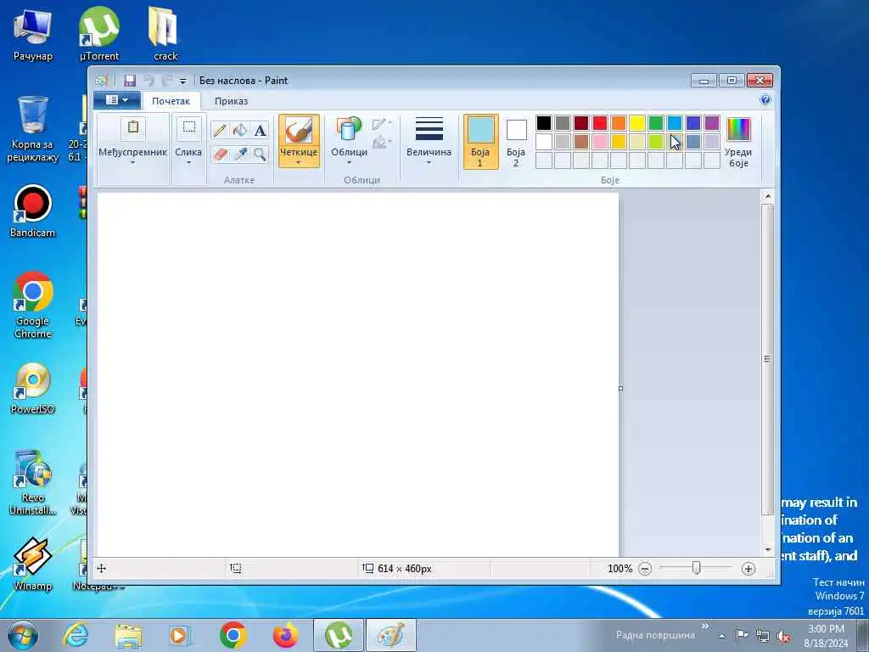Image resolution: width=869 pixels, height=652 pixels.
Task: Show hidden tray icons arrow
Action: [x=721, y=636]
